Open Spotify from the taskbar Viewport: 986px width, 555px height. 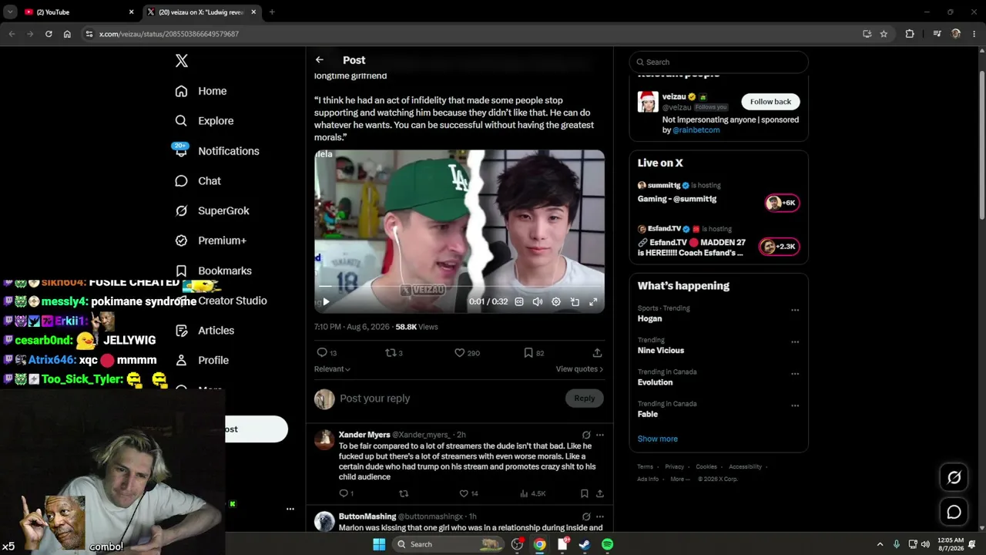(x=607, y=544)
